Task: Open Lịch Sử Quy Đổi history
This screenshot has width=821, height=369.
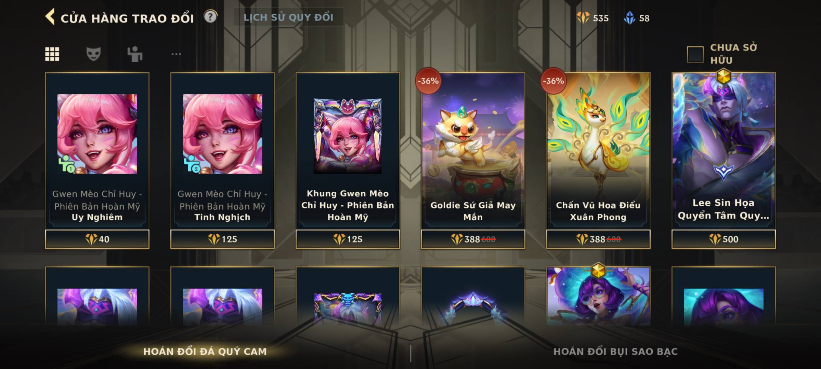Action: point(288,17)
